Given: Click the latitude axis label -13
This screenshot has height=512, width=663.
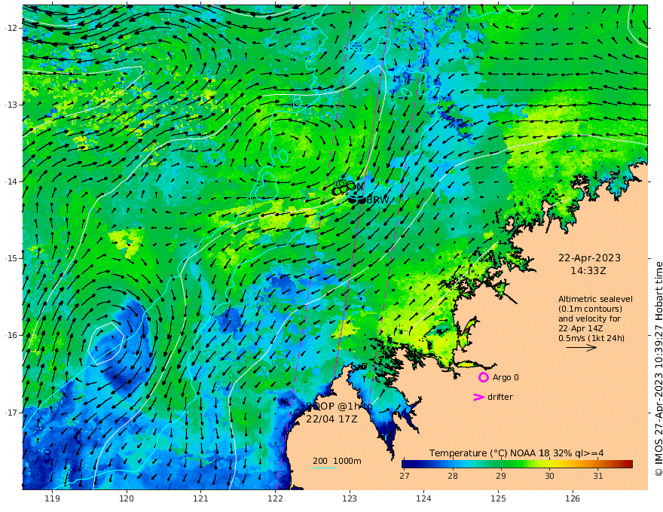Looking at the screenshot, I should (11, 105).
